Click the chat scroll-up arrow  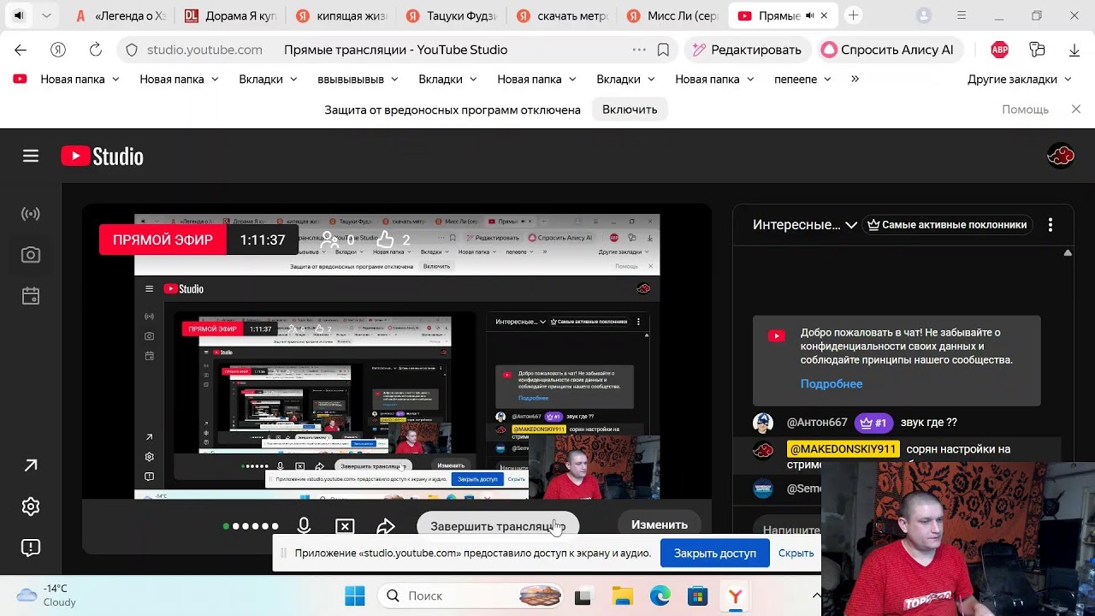(x=1068, y=253)
